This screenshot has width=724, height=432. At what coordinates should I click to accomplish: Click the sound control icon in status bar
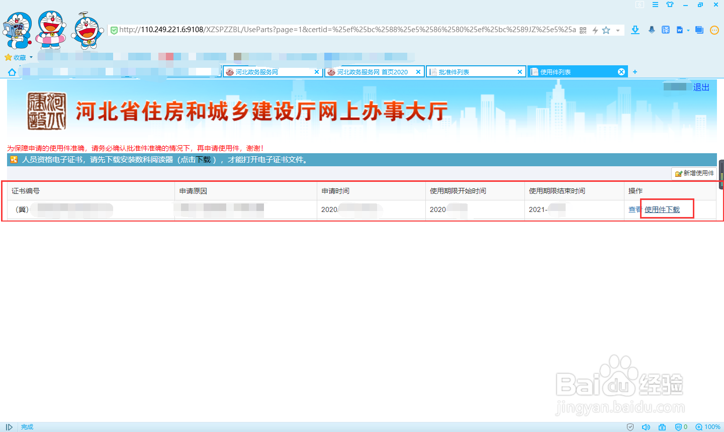646,427
